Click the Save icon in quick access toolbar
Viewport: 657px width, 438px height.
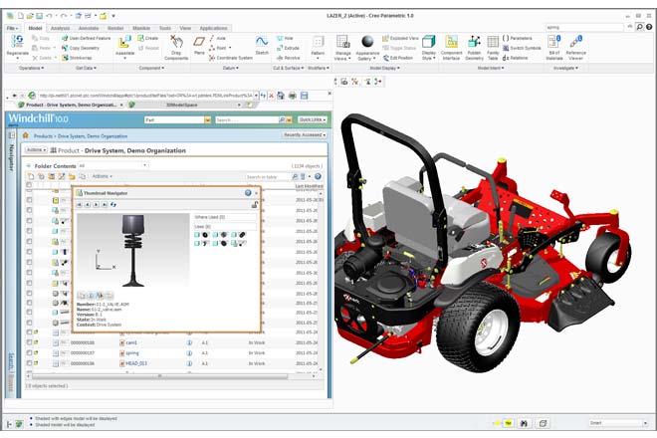[x=39, y=16]
